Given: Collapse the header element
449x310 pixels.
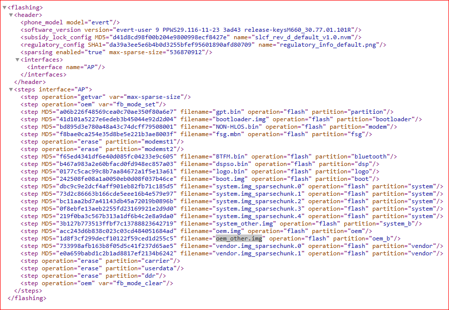Looking at the screenshot, I should pyautogui.click(x=11, y=15).
